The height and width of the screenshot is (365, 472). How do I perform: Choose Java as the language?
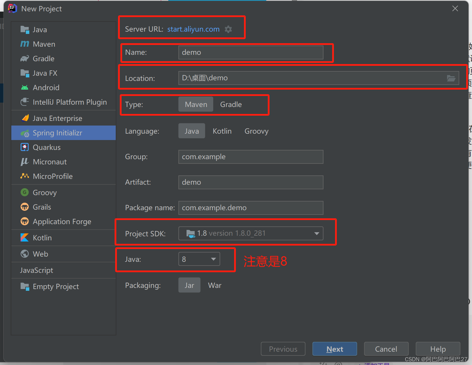tap(192, 131)
